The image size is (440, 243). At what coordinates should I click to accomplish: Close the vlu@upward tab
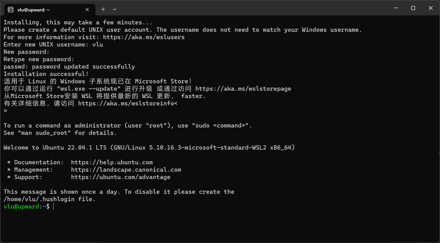[87, 9]
